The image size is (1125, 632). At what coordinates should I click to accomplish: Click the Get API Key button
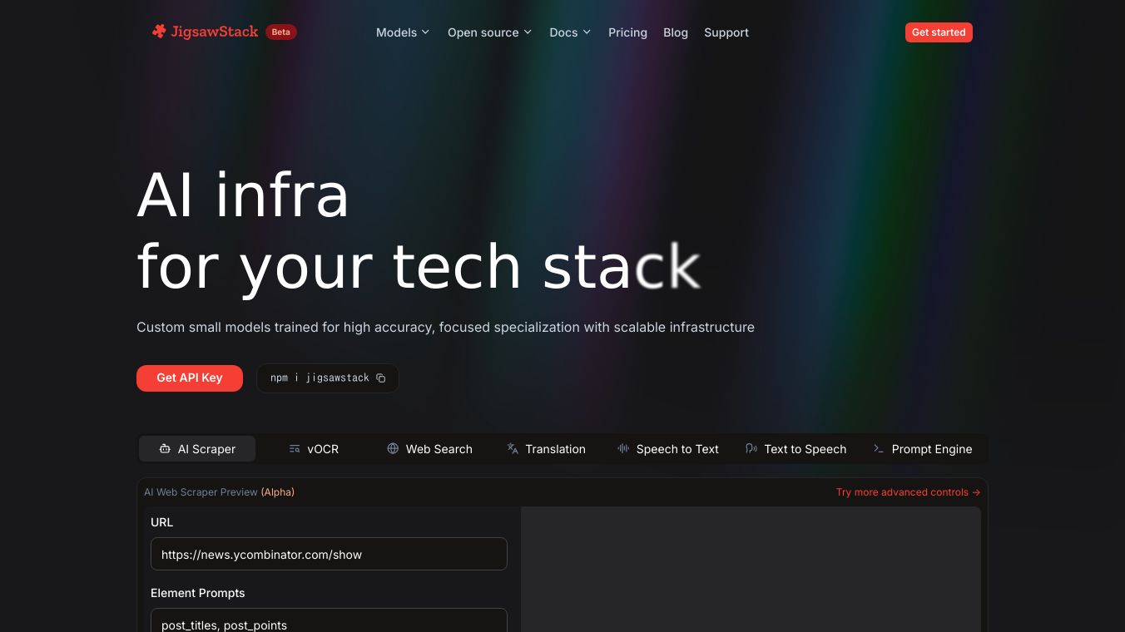pyautogui.click(x=190, y=378)
